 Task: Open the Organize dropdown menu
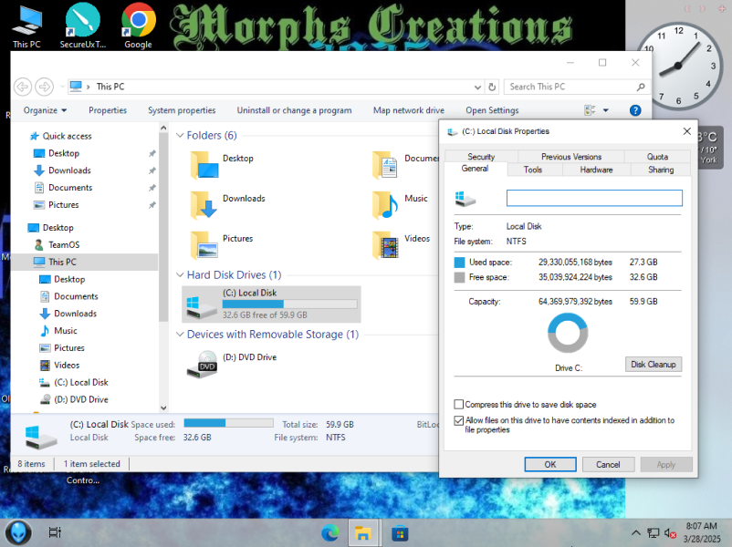tap(45, 110)
